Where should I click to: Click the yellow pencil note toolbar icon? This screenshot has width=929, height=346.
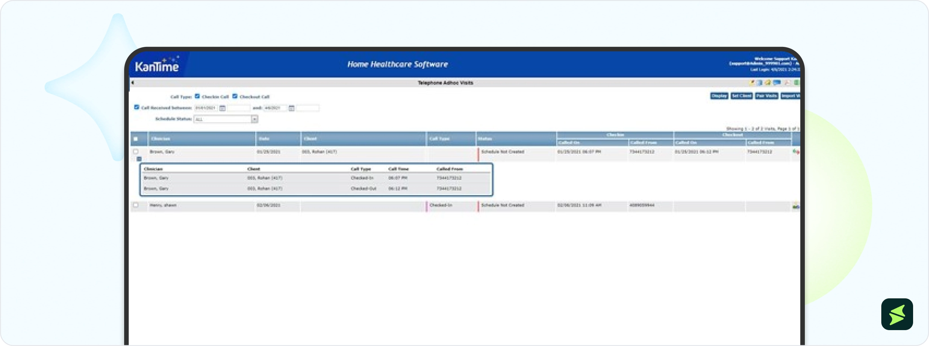[751, 82]
